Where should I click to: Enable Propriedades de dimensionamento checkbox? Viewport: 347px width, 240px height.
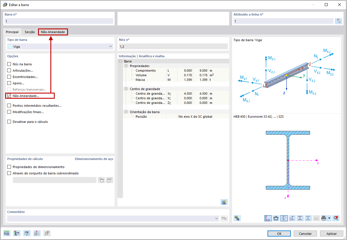[x=9, y=167]
